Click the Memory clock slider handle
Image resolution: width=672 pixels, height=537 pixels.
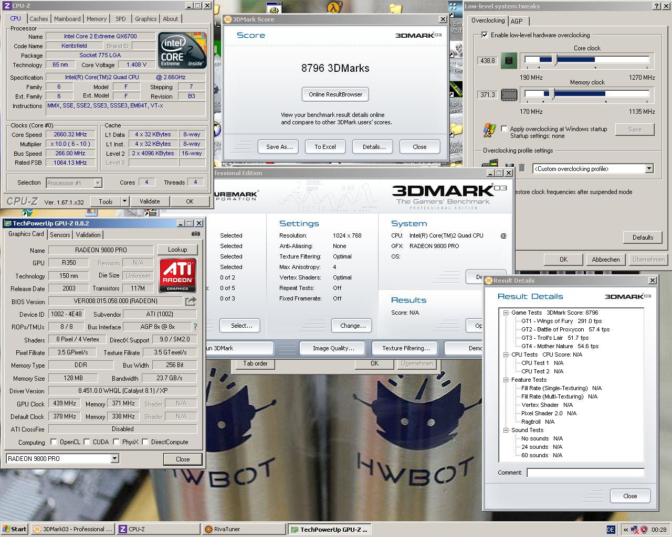click(552, 94)
